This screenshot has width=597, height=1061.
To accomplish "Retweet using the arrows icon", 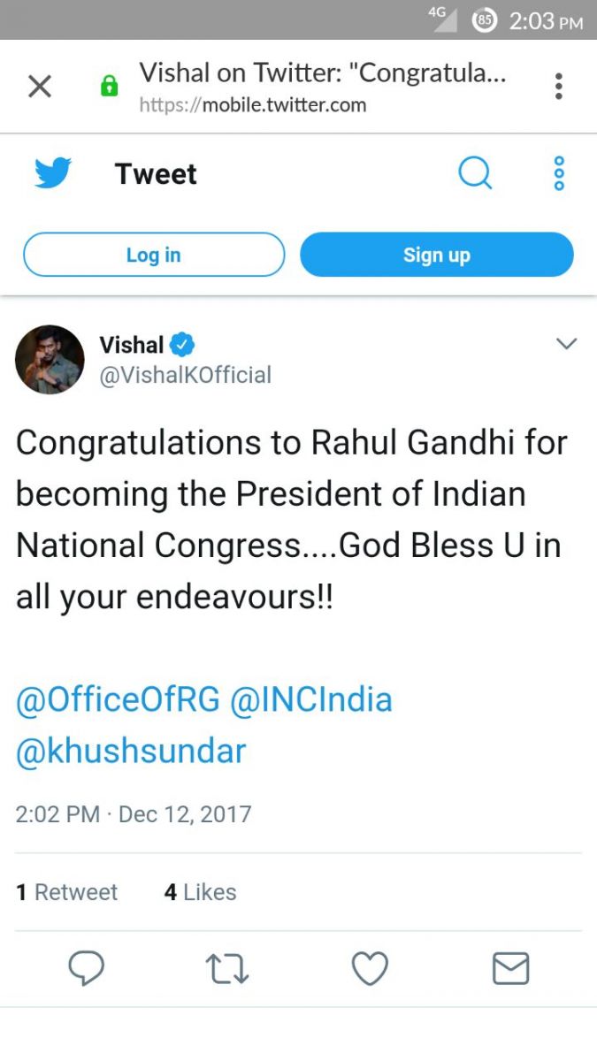I will pyautogui.click(x=227, y=968).
